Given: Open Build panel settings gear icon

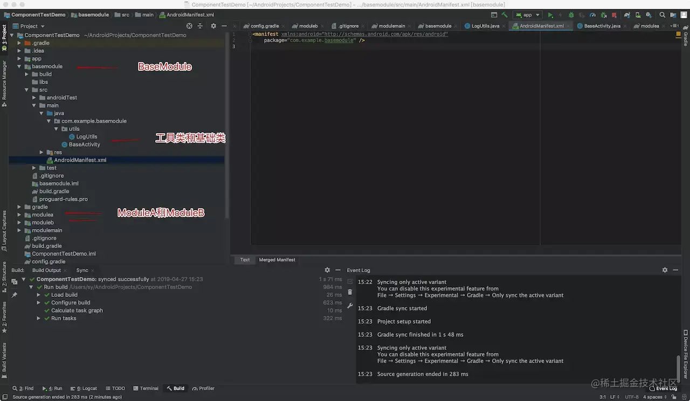Looking at the screenshot, I should (327, 270).
